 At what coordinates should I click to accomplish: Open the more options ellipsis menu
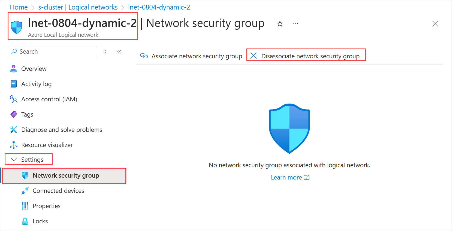click(x=295, y=24)
